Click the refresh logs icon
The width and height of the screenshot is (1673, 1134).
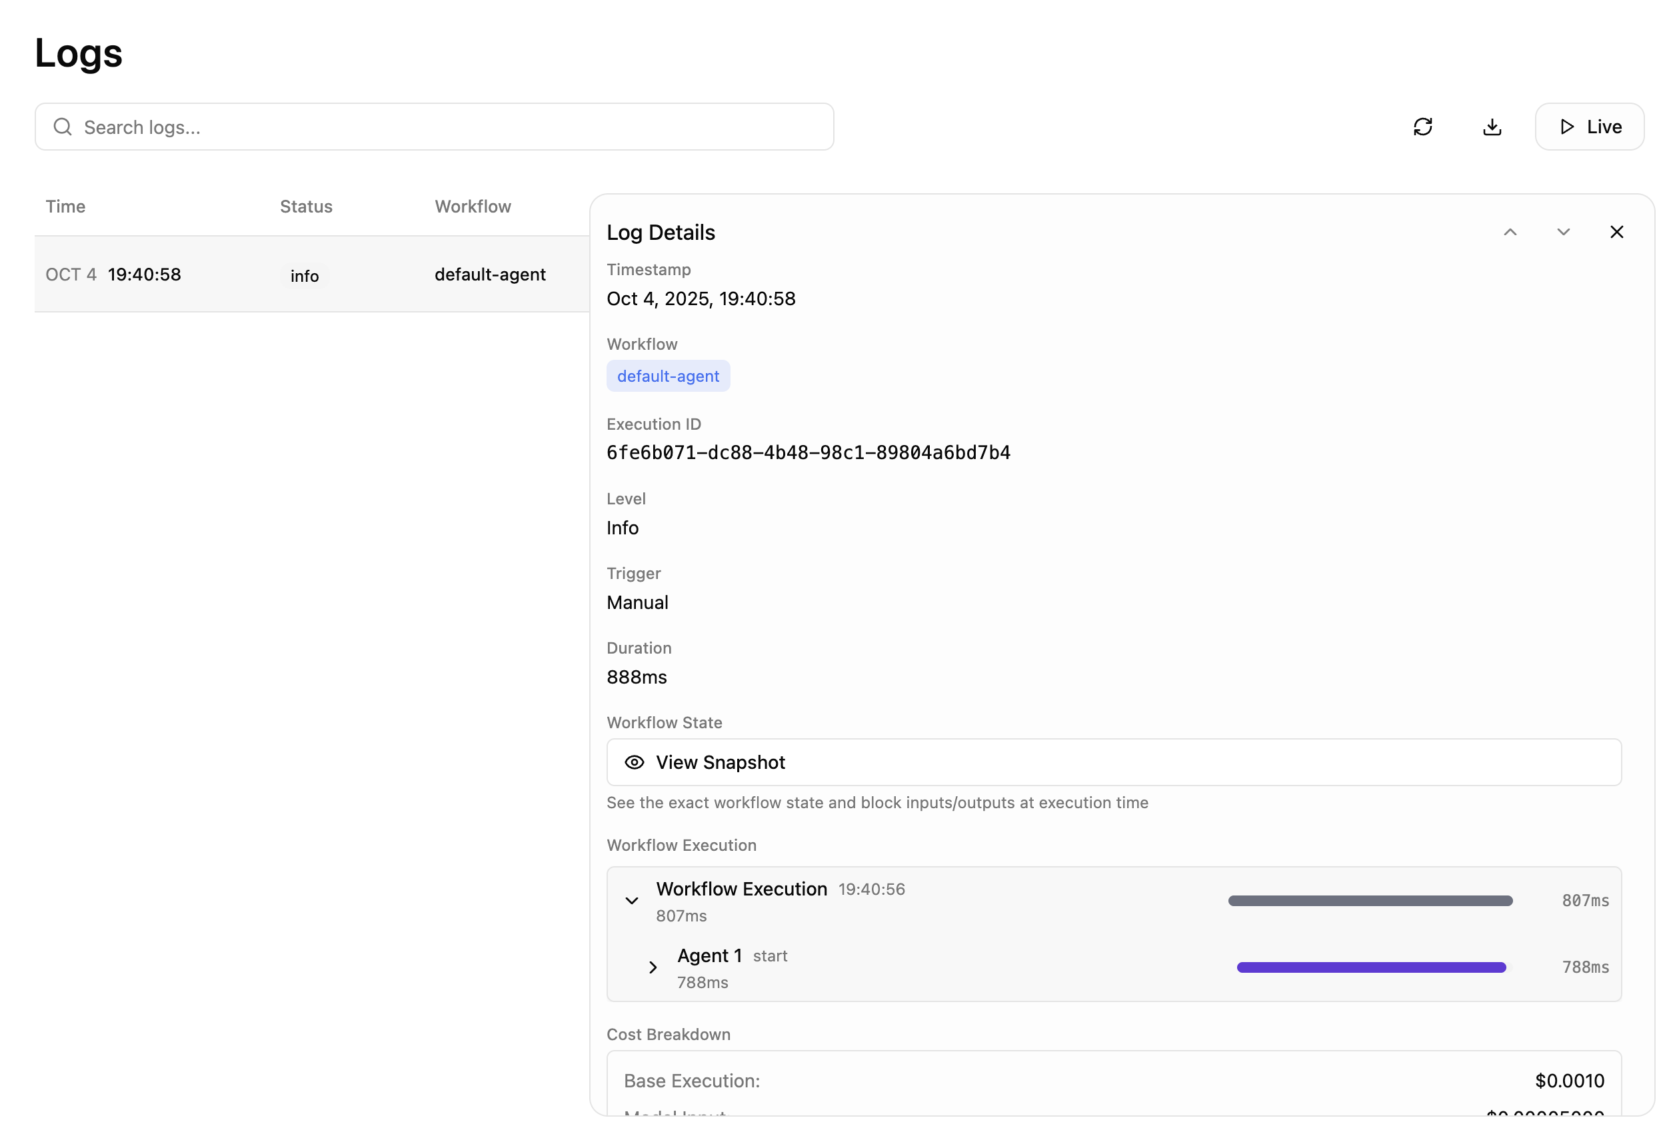[x=1424, y=127]
